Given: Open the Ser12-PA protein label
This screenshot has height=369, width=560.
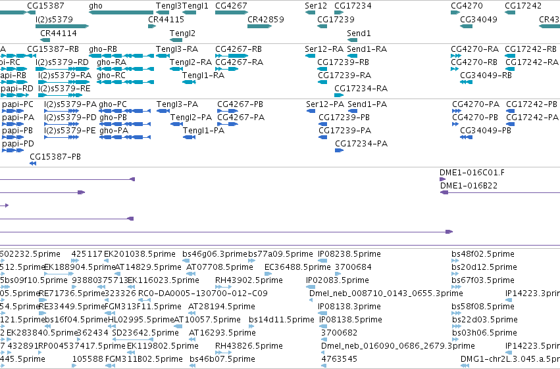Looking at the screenshot, I should point(325,104).
